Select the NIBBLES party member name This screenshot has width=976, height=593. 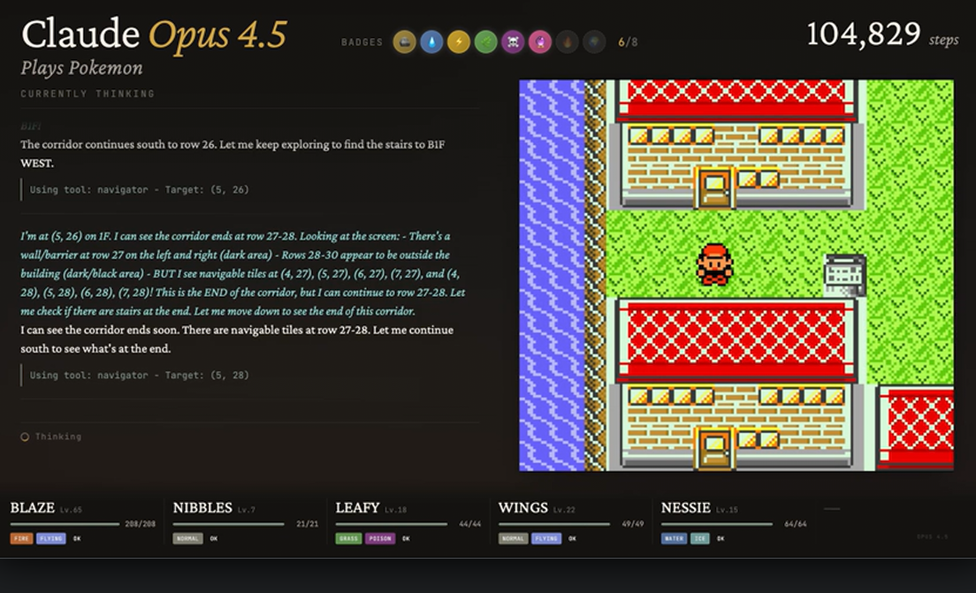point(203,508)
